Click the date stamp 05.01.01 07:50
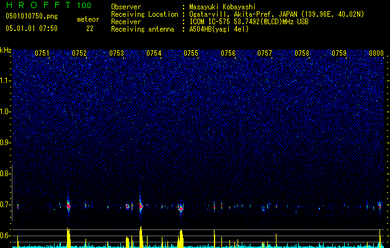390x248 pixels. [32, 29]
